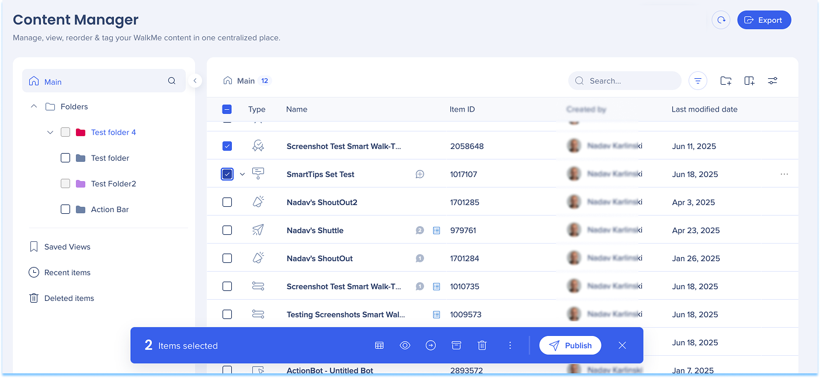Select the purple Test Folder2 folder swatch
Screen dimensions: 820x378
[81, 183]
